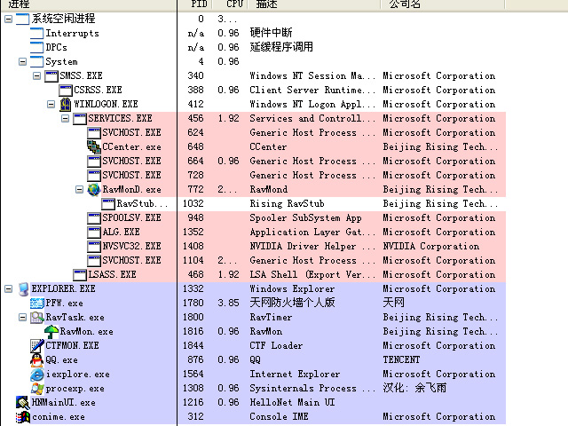Sort by the 公司名 column header
The height and width of the screenshot is (426, 568).
443,4
